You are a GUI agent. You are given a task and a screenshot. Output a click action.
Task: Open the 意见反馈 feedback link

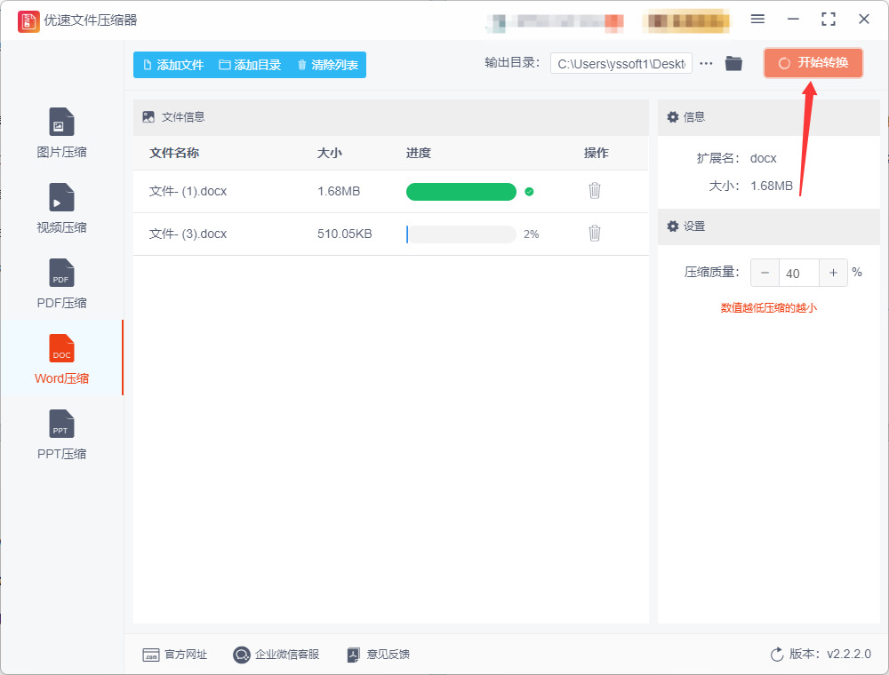378,655
